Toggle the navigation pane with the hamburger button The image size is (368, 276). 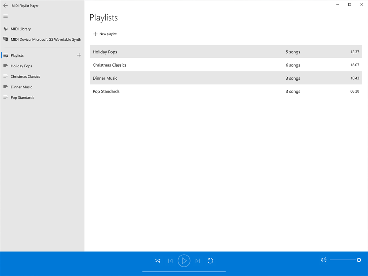click(5, 16)
